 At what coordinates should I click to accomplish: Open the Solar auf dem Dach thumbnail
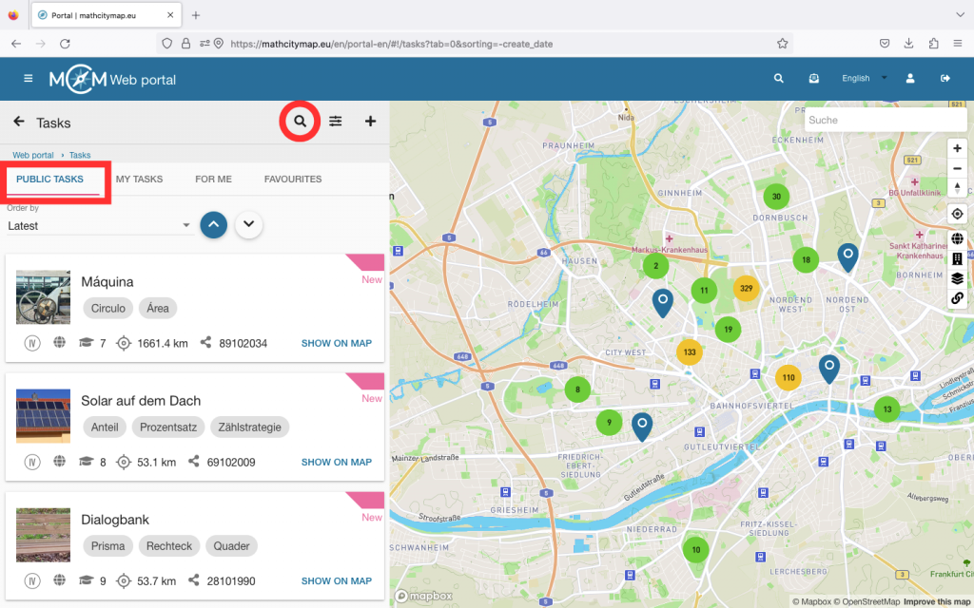pos(44,416)
